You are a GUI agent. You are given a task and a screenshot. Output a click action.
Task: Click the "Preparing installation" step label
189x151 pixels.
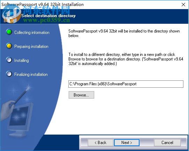tap(31, 46)
